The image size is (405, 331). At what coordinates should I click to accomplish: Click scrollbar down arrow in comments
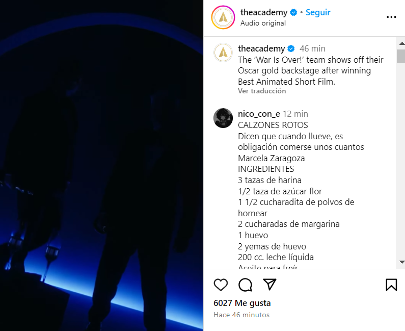[401, 262]
